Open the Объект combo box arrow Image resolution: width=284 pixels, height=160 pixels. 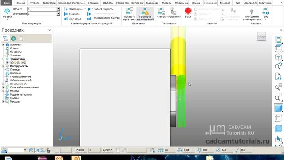[x=58, y=9]
